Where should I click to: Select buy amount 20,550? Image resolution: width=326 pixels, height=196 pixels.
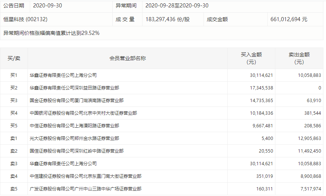(x=266, y=151)
